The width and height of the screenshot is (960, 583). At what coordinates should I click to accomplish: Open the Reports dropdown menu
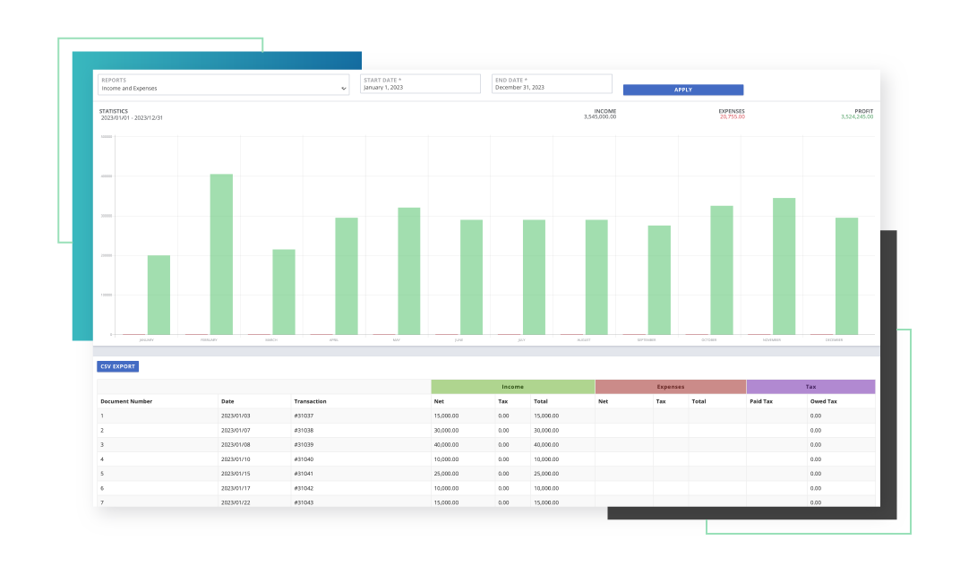click(223, 84)
